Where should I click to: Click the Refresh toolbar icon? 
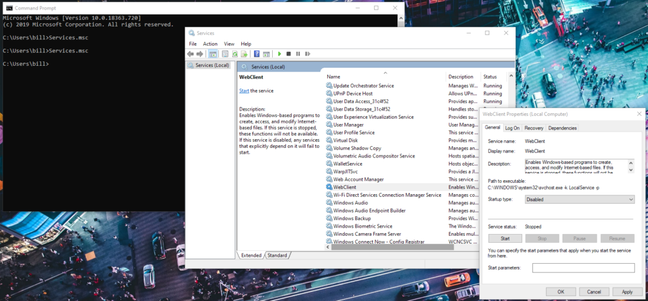[235, 54]
